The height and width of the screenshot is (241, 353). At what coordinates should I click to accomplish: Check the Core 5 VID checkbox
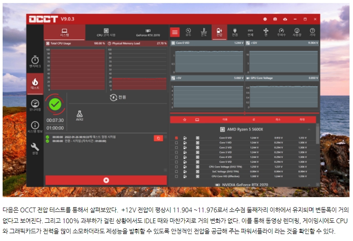(x=176, y=162)
